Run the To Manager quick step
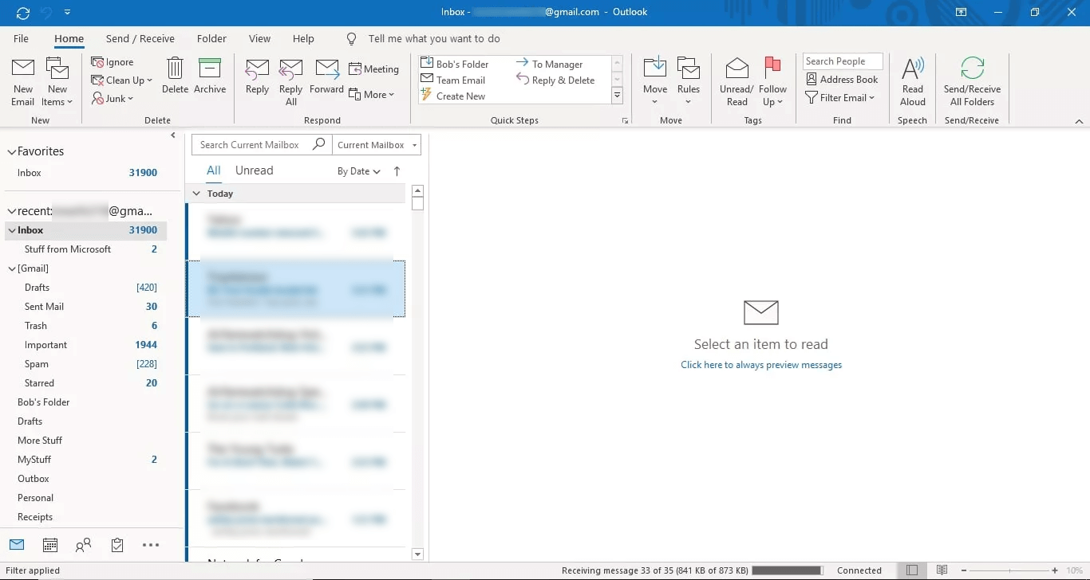Screen dimensions: 1090x580 pyautogui.click(x=549, y=64)
